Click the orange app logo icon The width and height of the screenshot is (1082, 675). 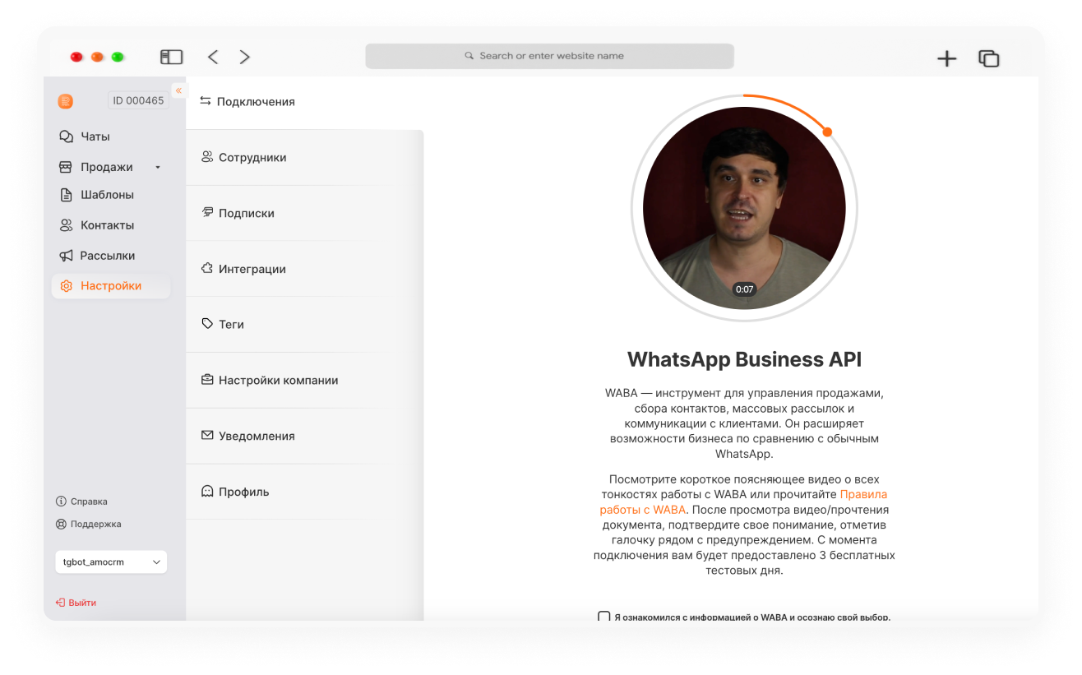click(x=66, y=101)
